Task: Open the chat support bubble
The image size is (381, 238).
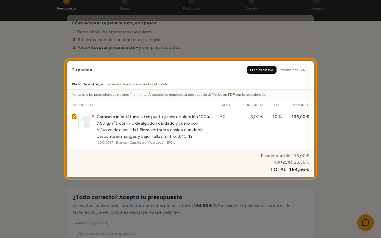Action: tap(366, 223)
